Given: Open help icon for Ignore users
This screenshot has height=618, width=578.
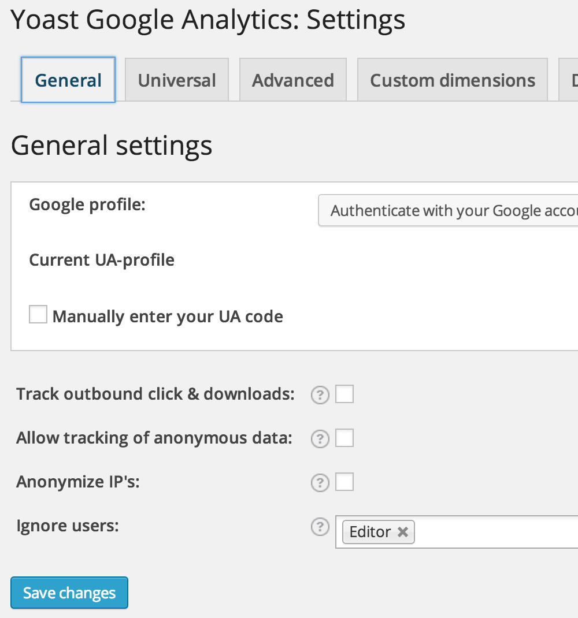Looking at the screenshot, I should [x=320, y=527].
